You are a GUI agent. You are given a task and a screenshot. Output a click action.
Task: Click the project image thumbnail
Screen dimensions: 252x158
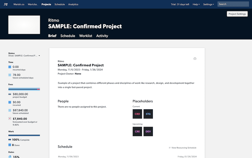tap(24, 25)
